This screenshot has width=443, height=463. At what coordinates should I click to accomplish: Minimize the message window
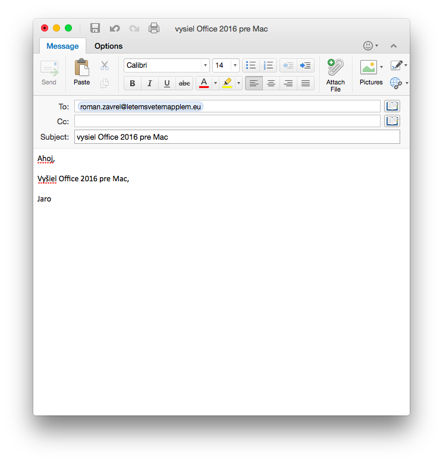tap(56, 28)
